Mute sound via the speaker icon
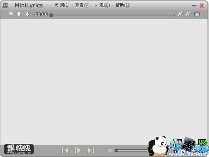This screenshot has height=157, width=209. [x=111, y=150]
